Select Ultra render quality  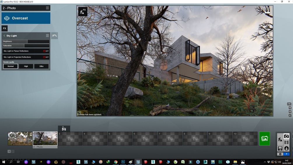pyautogui.click(x=41, y=66)
